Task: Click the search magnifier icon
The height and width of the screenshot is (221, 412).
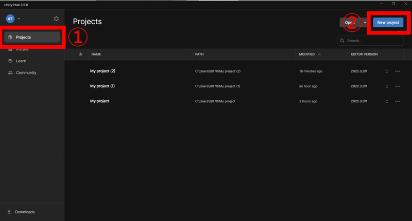Action: click(342, 41)
